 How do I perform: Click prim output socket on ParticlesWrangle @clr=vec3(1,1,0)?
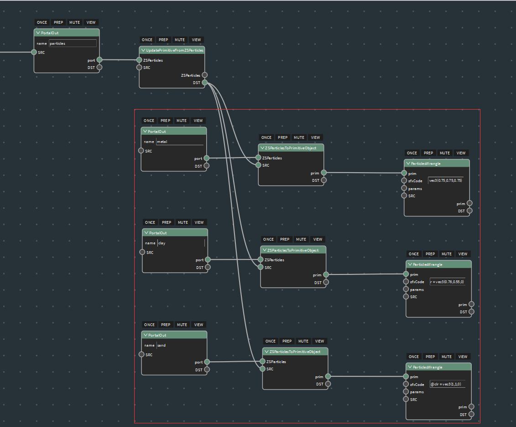472,406
